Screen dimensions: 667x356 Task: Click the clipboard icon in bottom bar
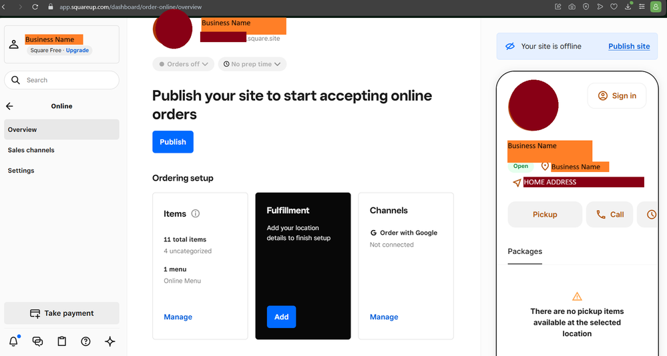click(x=62, y=341)
